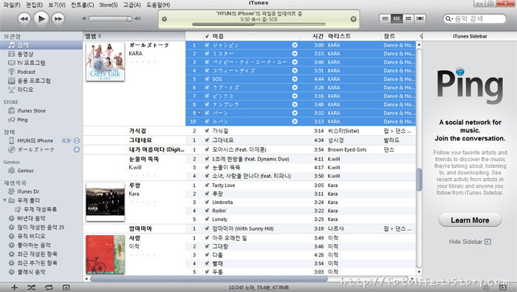Eject the ガールズトーク disc
517x292 pixels.
(x=77, y=149)
